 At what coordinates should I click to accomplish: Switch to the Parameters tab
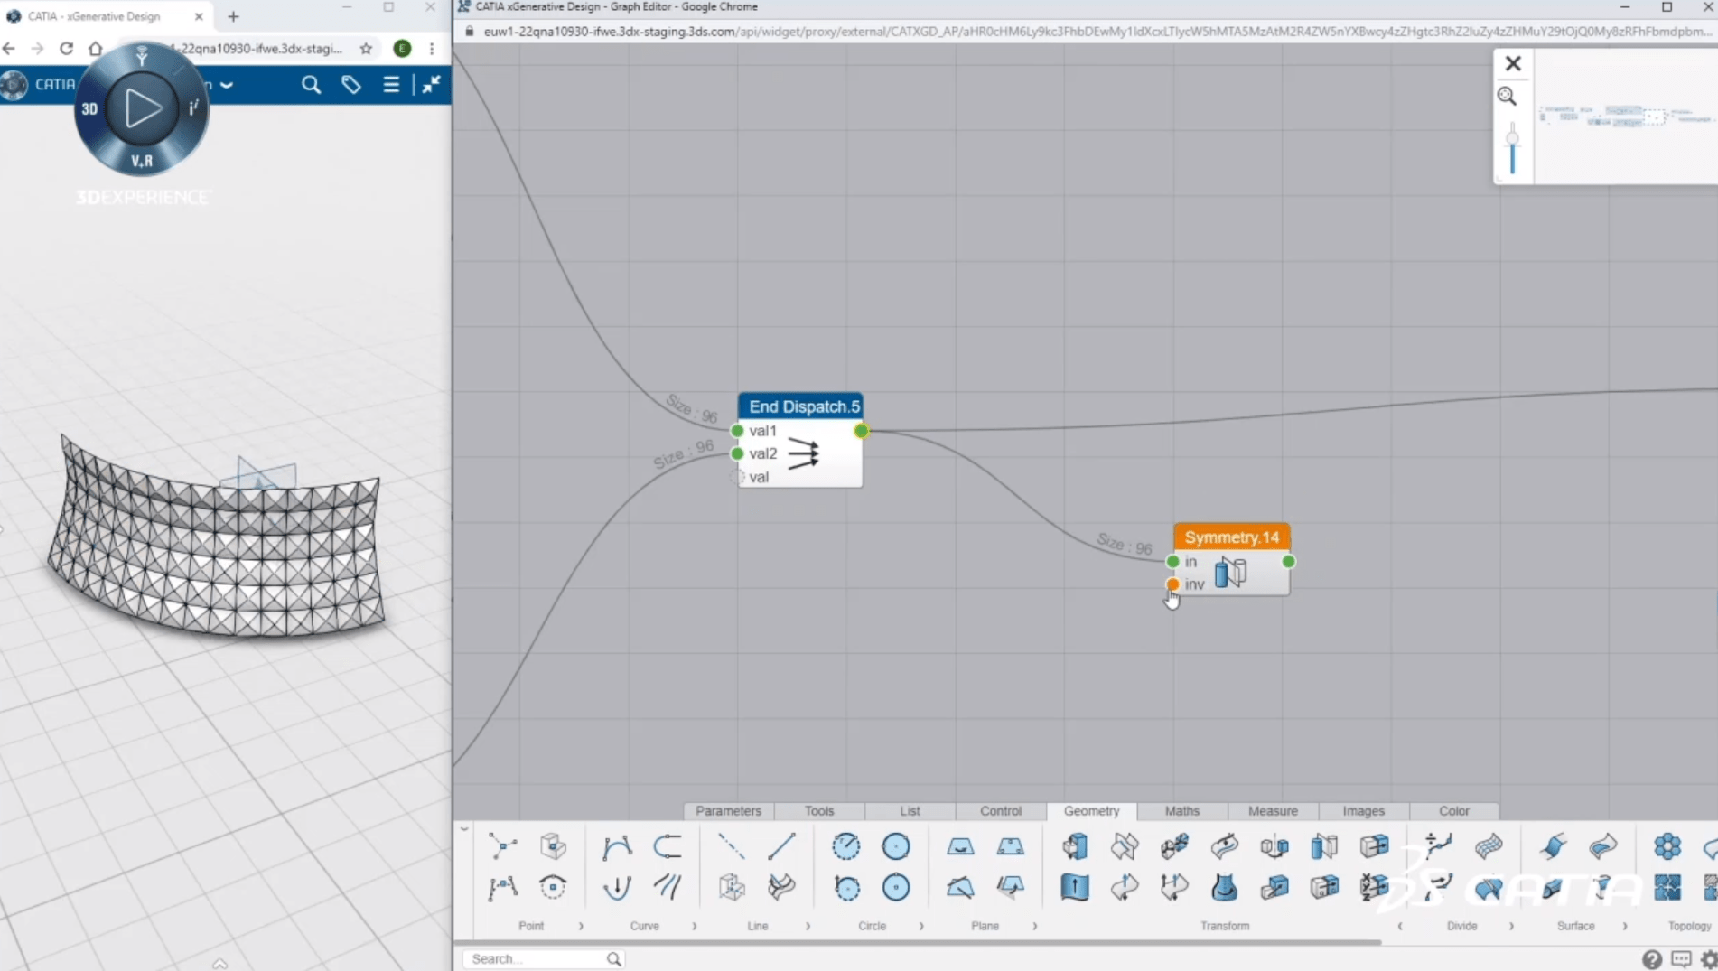(x=729, y=811)
